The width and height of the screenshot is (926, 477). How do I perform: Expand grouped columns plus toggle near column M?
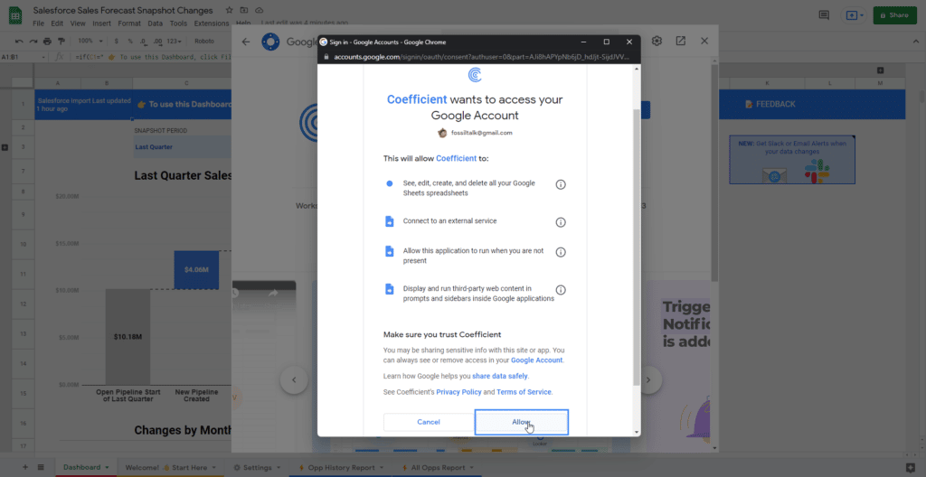880,70
